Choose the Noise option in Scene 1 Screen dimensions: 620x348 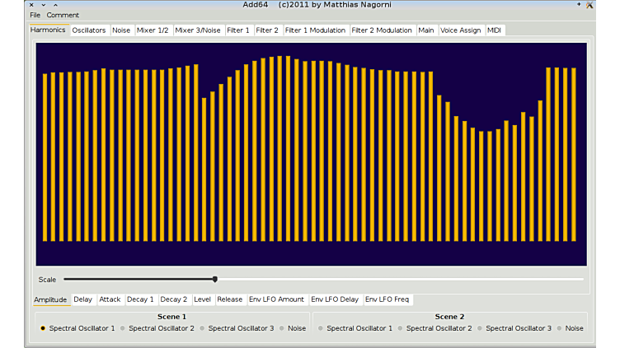point(283,328)
